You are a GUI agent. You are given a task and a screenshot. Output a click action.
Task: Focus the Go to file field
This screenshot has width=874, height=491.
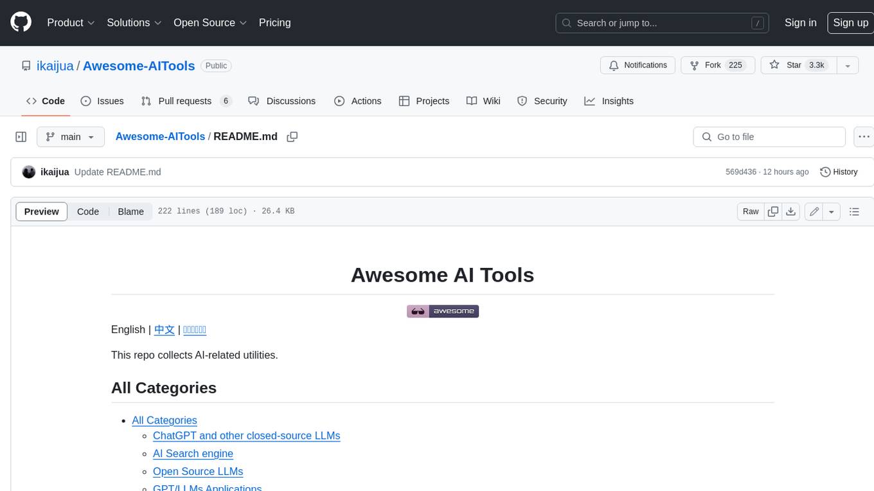pyautogui.click(x=769, y=137)
